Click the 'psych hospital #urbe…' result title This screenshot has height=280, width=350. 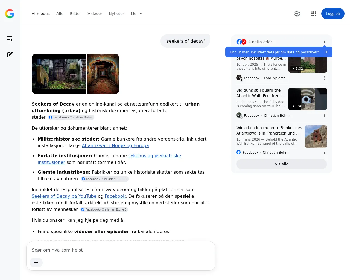[261, 59]
